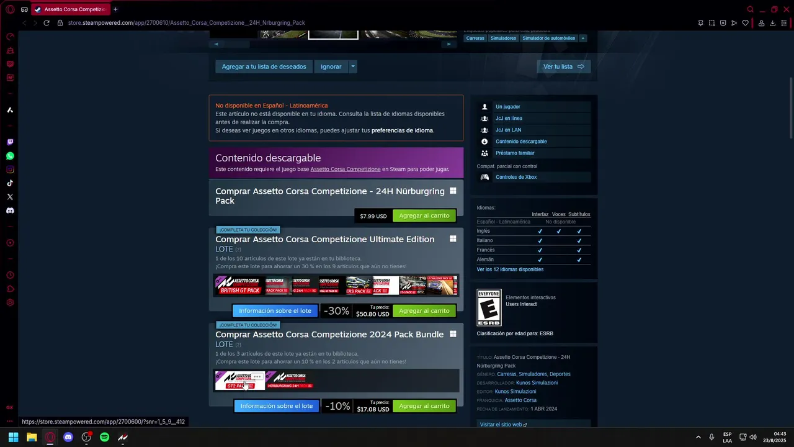Image resolution: width=794 pixels, height=447 pixels.
Task: Open the Opera menu logo
Action: [10, 9]
